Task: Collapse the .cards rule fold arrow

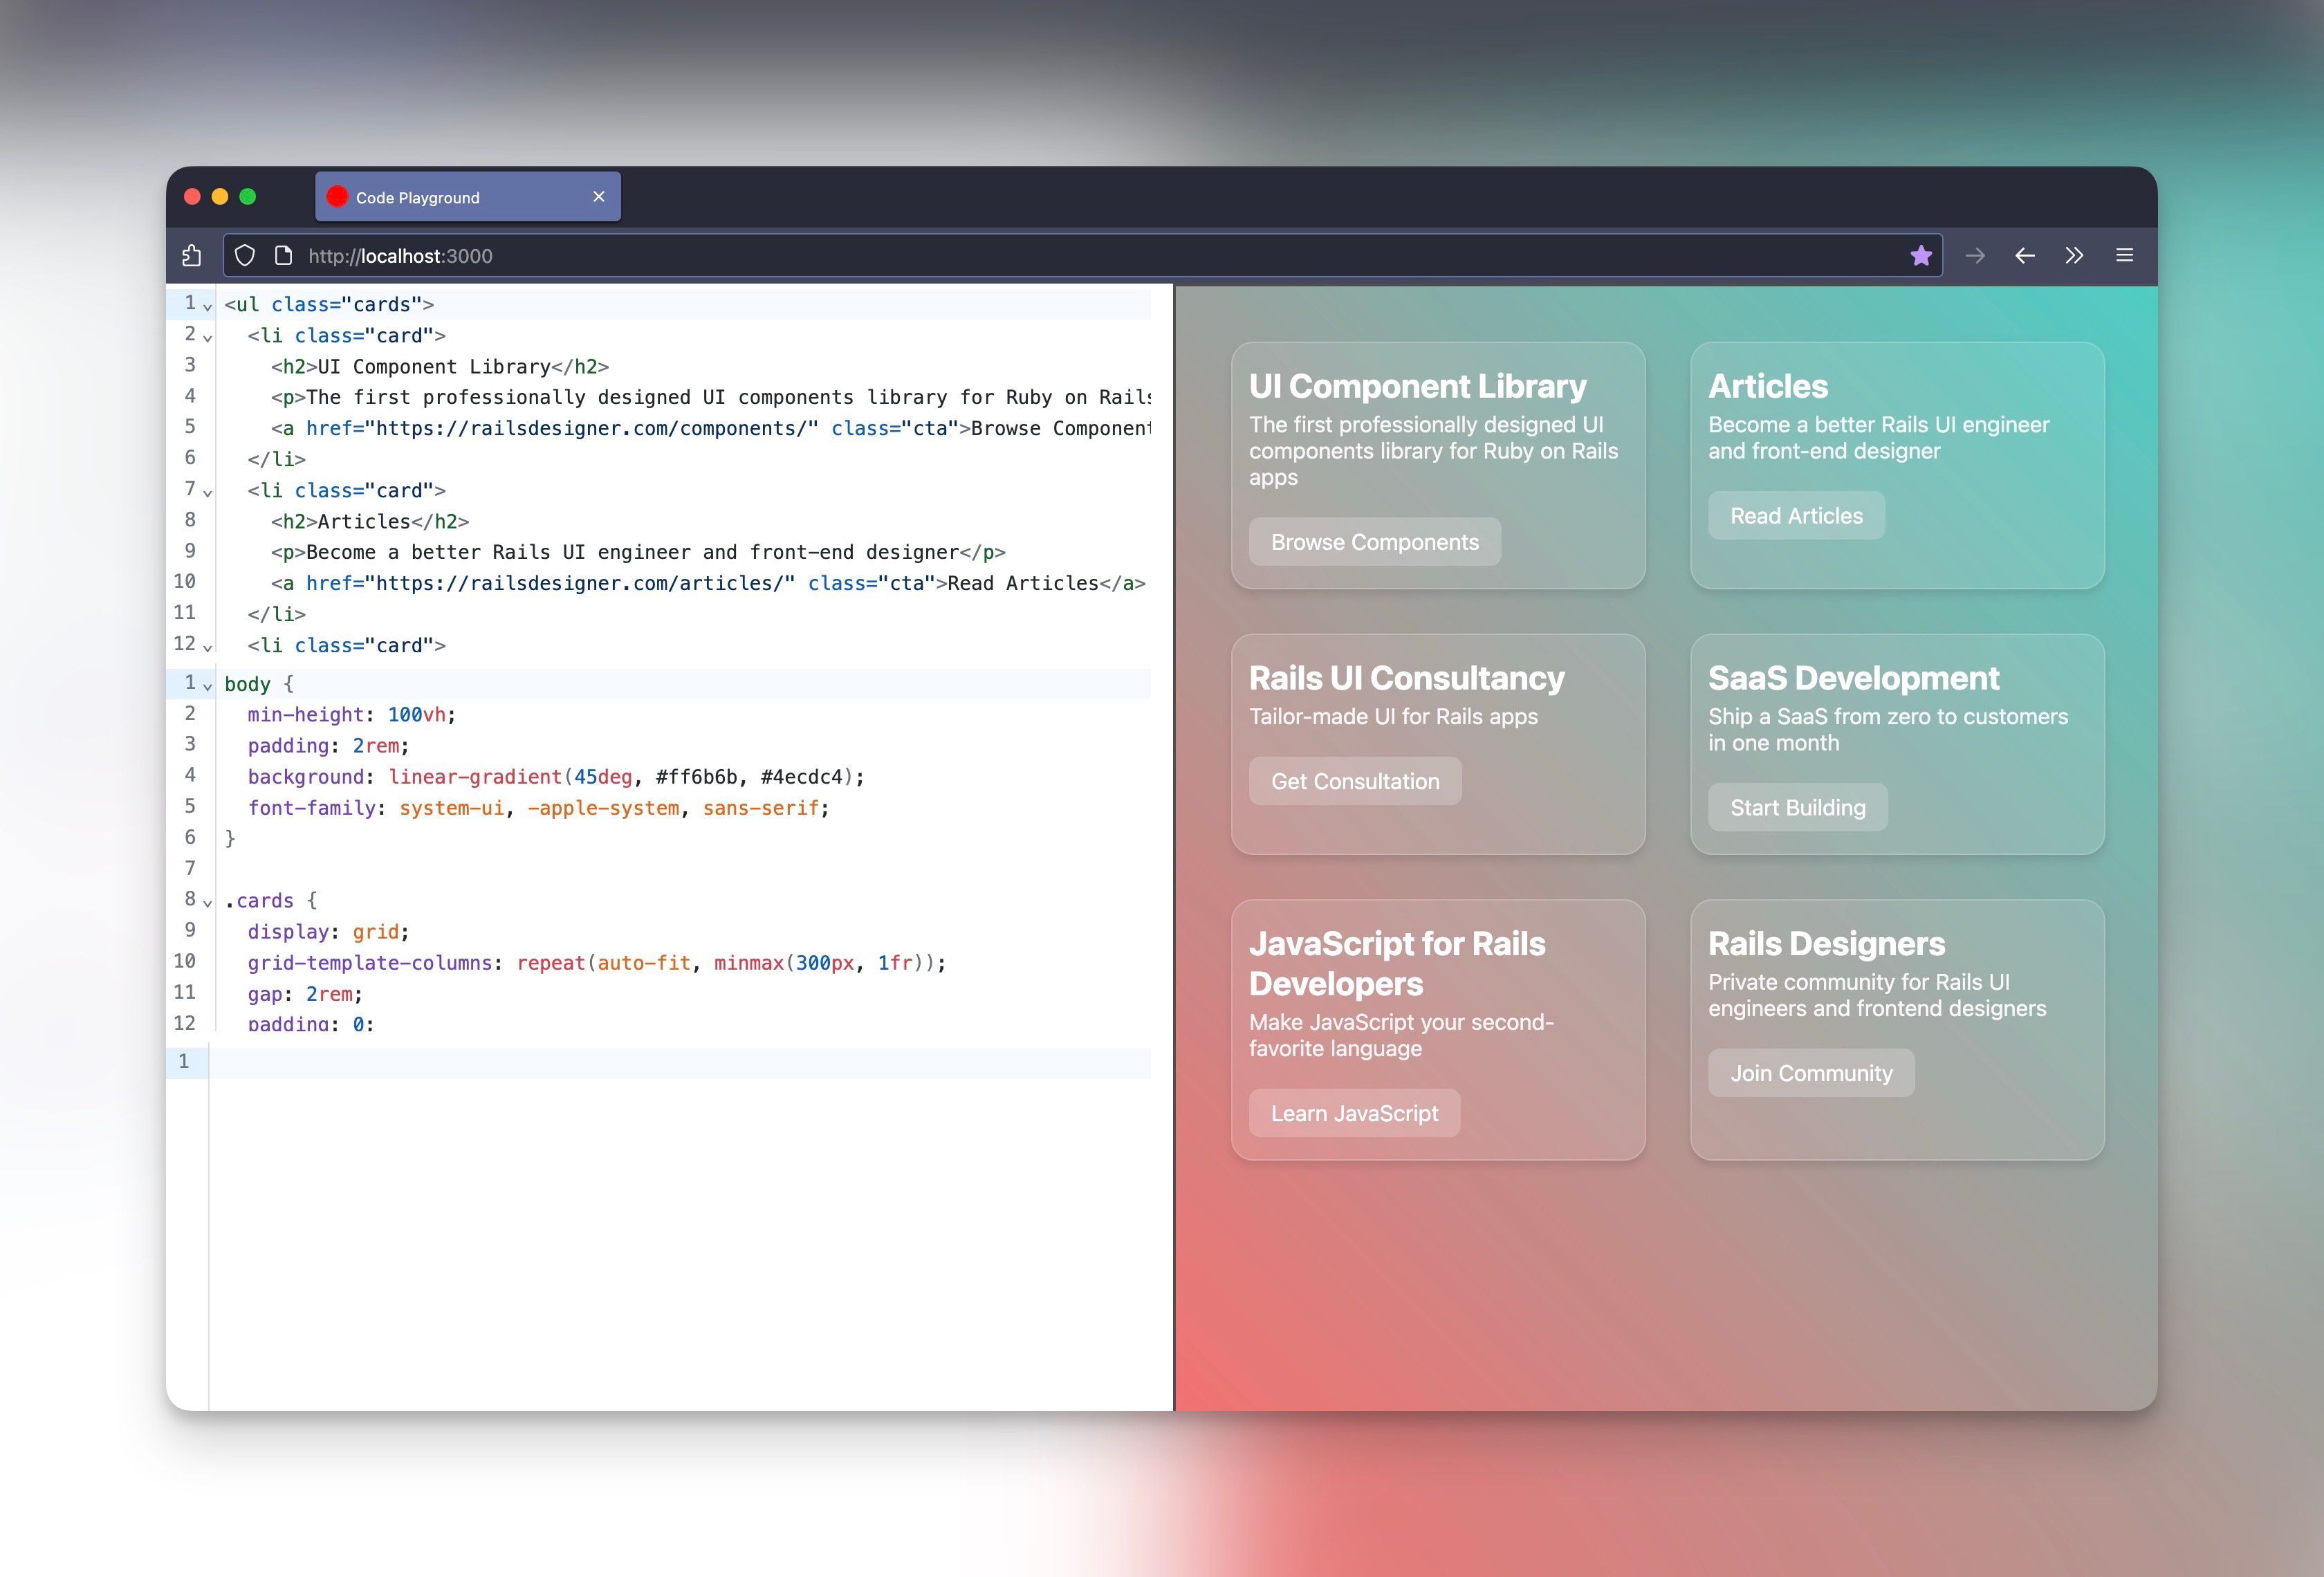Action: click(x=208, y=903)
